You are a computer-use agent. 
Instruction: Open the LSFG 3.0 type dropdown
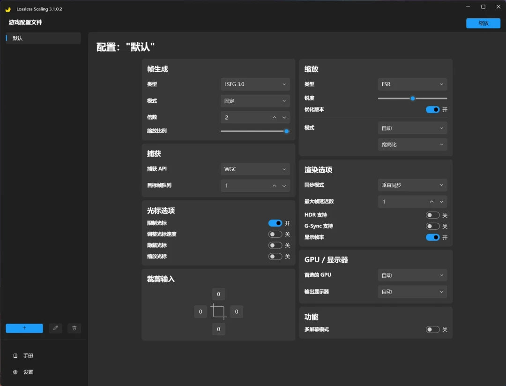point(255,84)
